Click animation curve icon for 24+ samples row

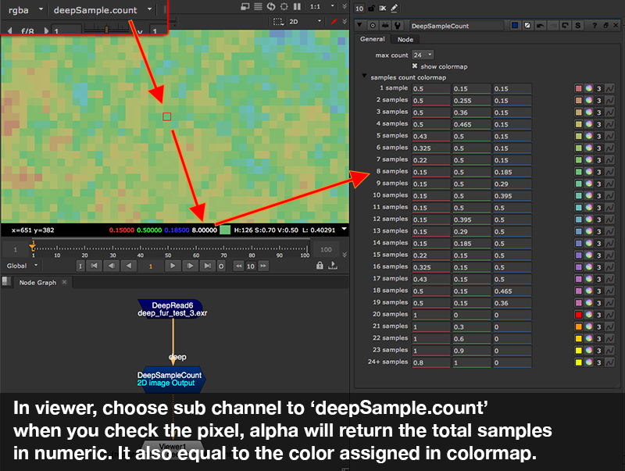tap(609, 362)
